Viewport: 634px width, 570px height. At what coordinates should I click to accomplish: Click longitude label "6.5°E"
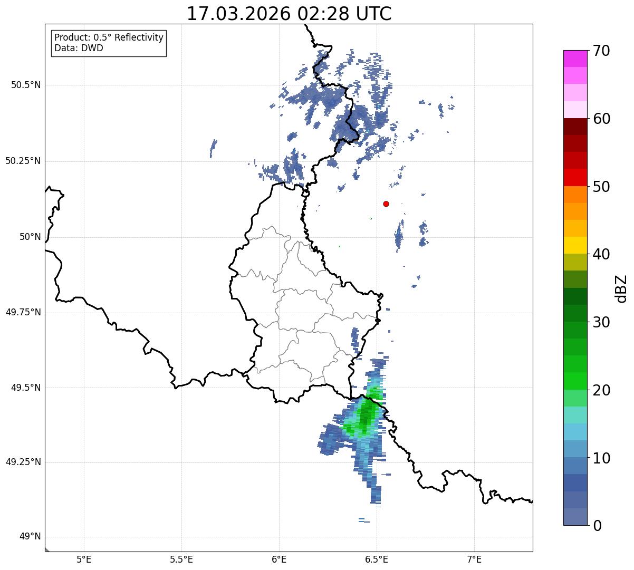377,559
